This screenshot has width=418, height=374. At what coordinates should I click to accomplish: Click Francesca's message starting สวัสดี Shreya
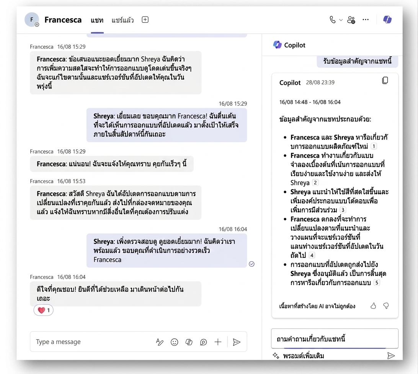[x=116, y=203]
